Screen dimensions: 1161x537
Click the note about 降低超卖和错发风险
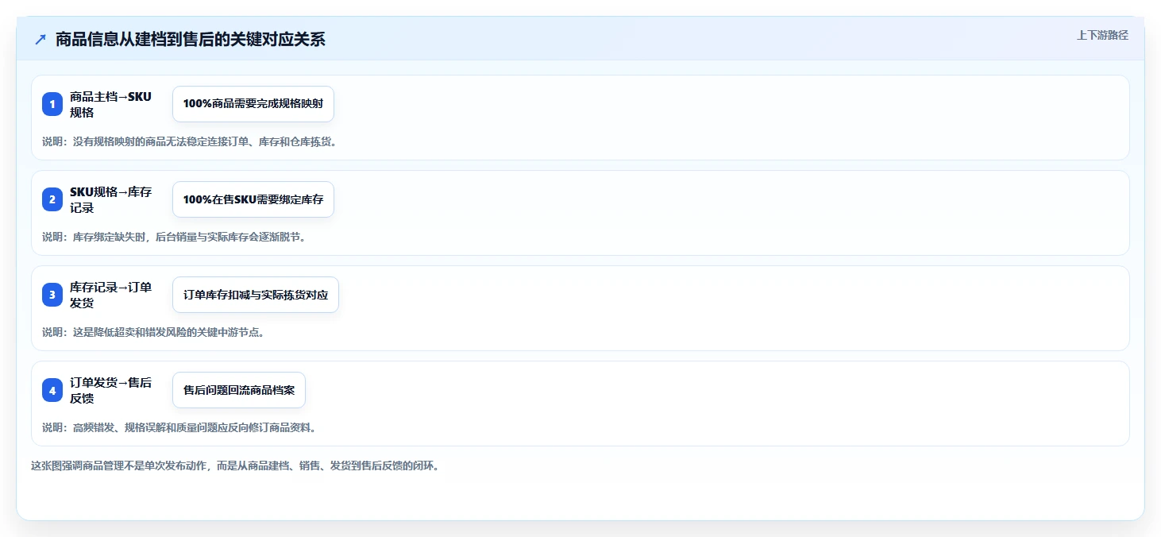click(153, 332)
